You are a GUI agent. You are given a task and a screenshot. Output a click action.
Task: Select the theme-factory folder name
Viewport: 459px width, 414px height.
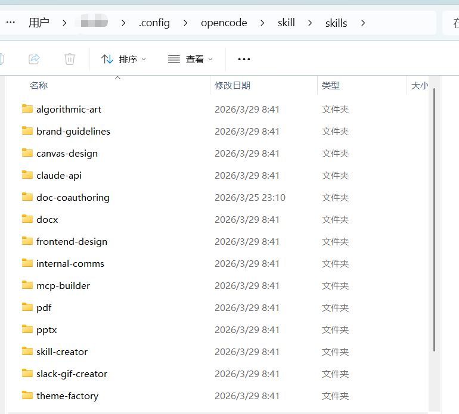coord(67,396)
